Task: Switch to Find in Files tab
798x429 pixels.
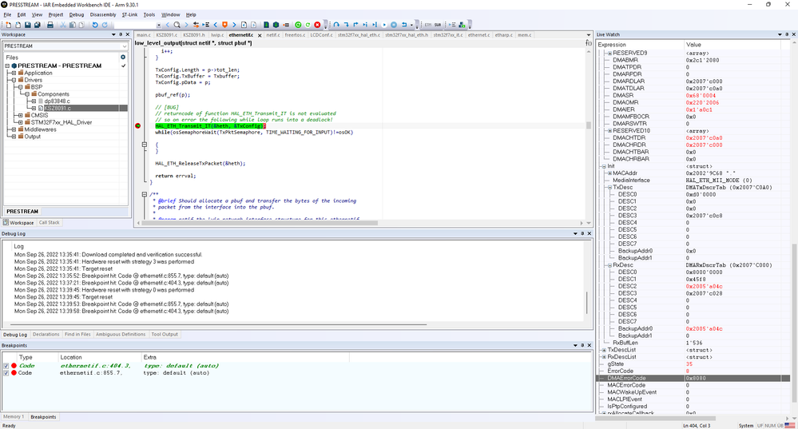Action: point(77,335)
